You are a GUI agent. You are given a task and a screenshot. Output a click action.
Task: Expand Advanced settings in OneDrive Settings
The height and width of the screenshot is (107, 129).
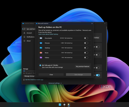[x=55, y=83]
